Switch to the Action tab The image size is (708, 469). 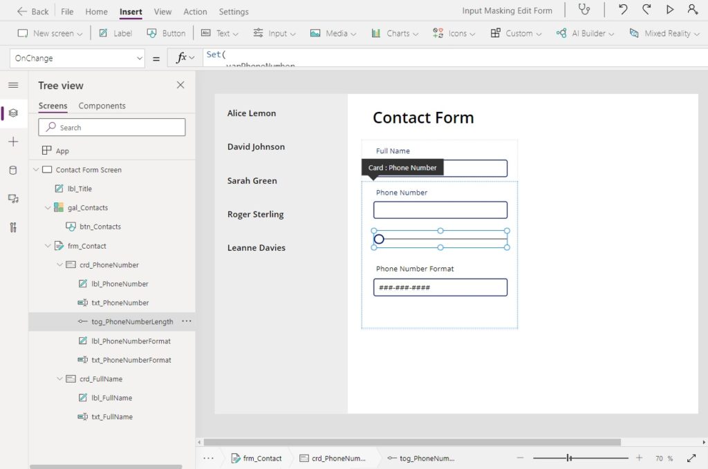tap(195, 12)
